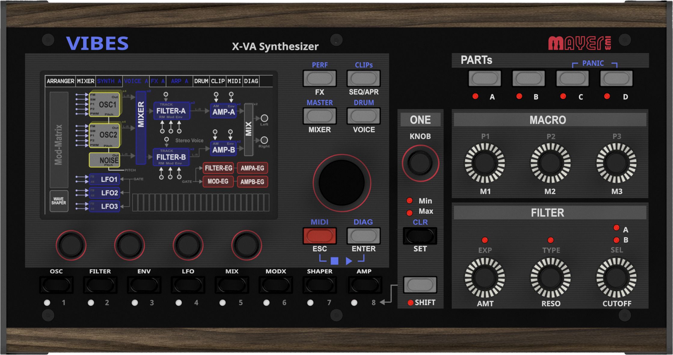The image size is (673, 355).
Task: Click the blue stop square icon
Action: coord(334,261)
